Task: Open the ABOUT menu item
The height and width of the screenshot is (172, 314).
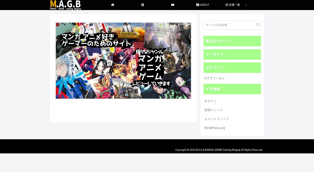Action: pos(203,5)
